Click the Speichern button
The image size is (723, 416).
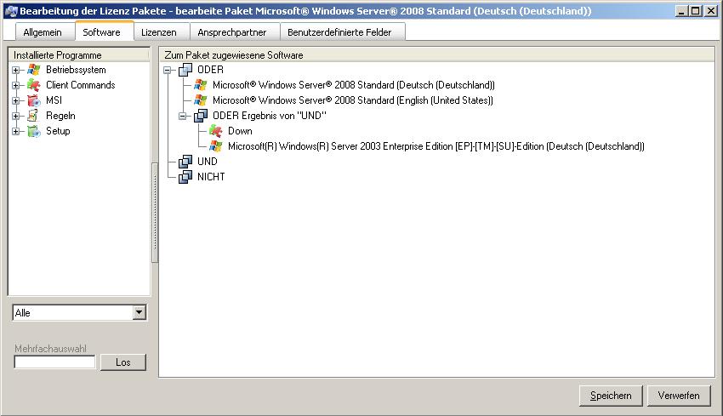[x=611, y=396]
